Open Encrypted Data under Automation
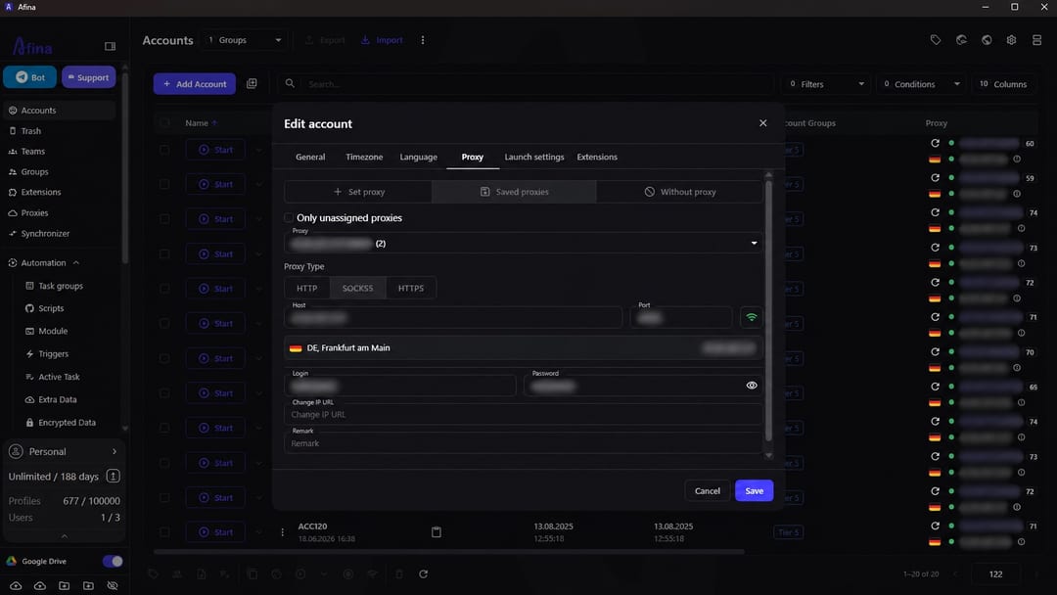 click(67, 423)
